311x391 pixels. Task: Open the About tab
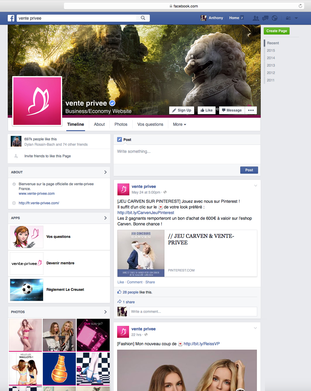click(x=99, y=125)
